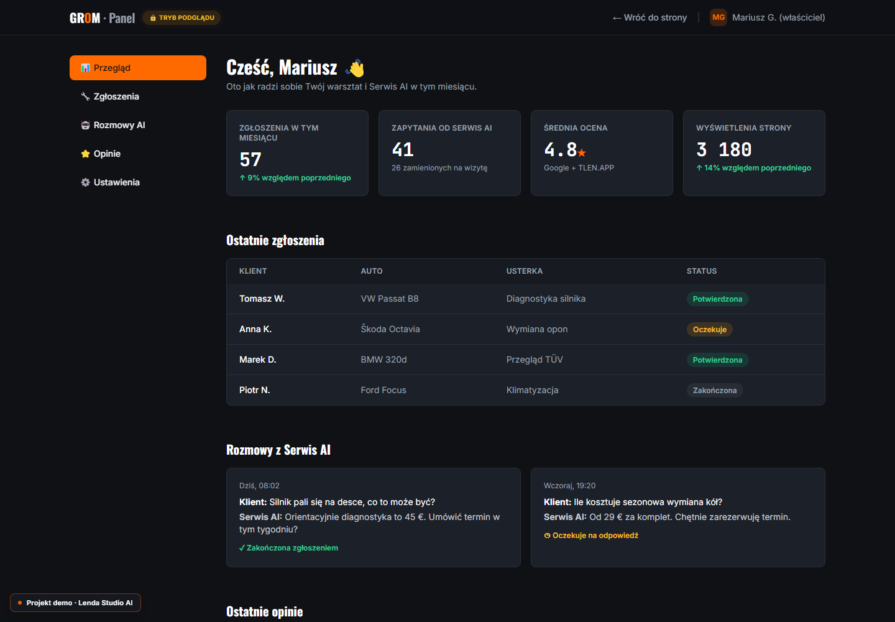Follow the Wróć do strony link
Viewport: 895px width, 622px height.
(x=649, y=17)
